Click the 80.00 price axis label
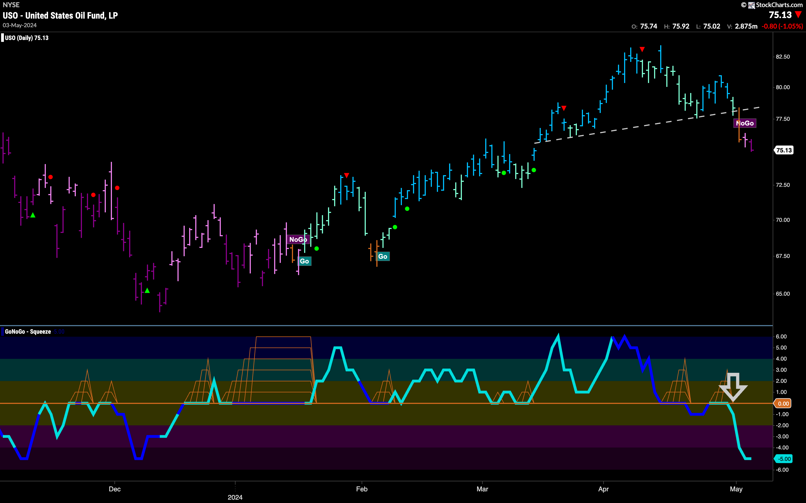Viewport: 806px width, 503px height. click(x=783, y=87)
